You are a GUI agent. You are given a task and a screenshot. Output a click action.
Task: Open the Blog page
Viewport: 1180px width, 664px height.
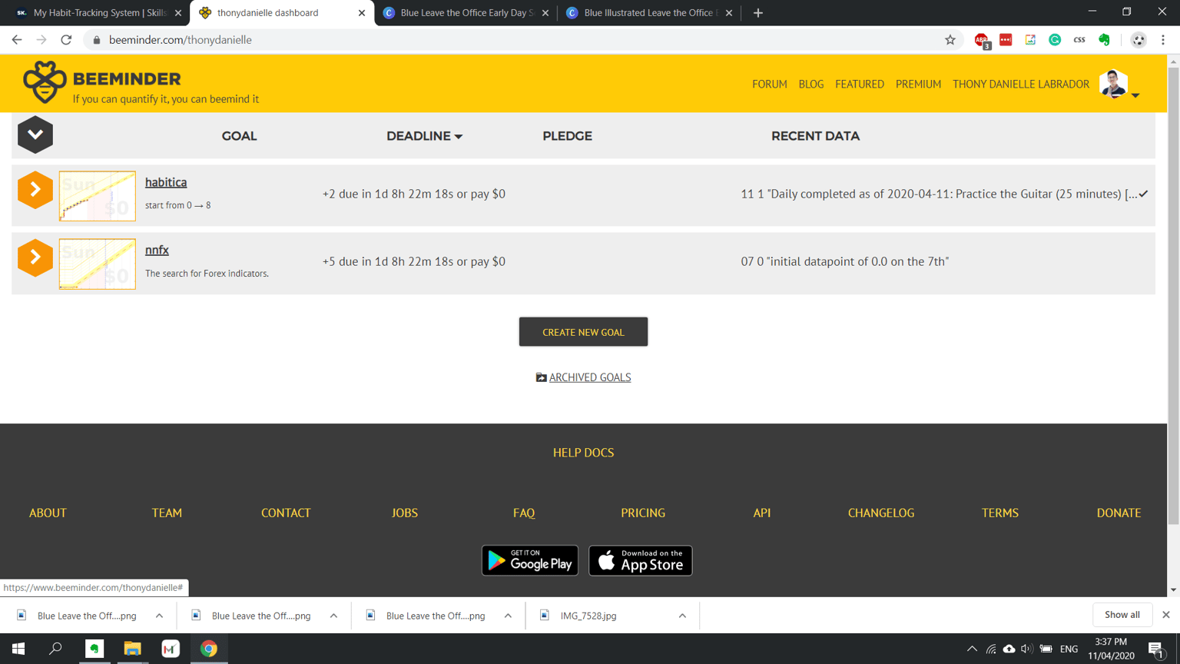810,84
